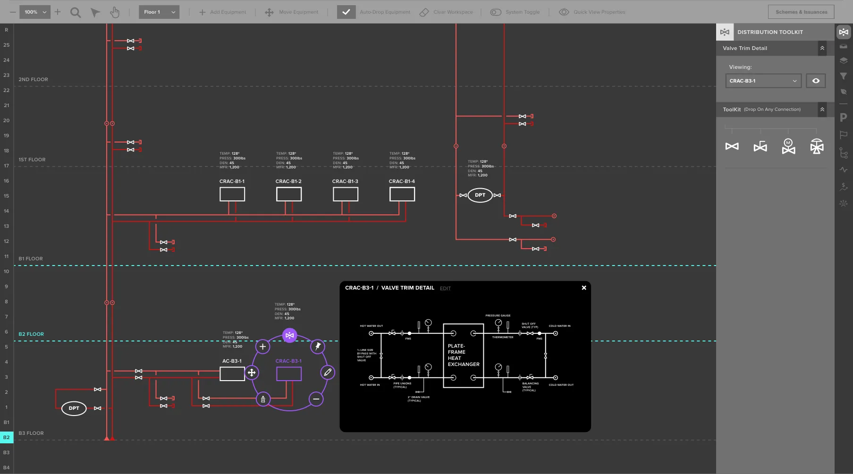The width and height of the screenshot is (853, 474).
Task: Collapse the ToolKit section
Action: pos(822,109)
